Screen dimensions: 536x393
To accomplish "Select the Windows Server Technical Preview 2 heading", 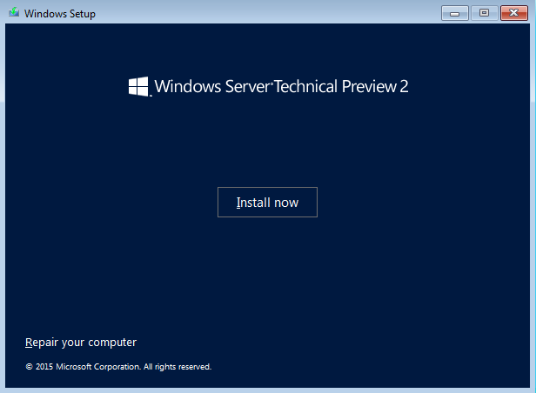I will point(281,86).
